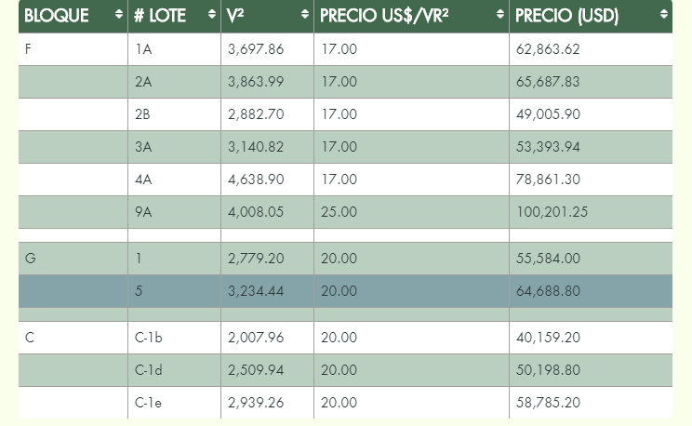Sort table by BLOQUE column arrows
Screen dimensions: 692x426
click(119, 14)
